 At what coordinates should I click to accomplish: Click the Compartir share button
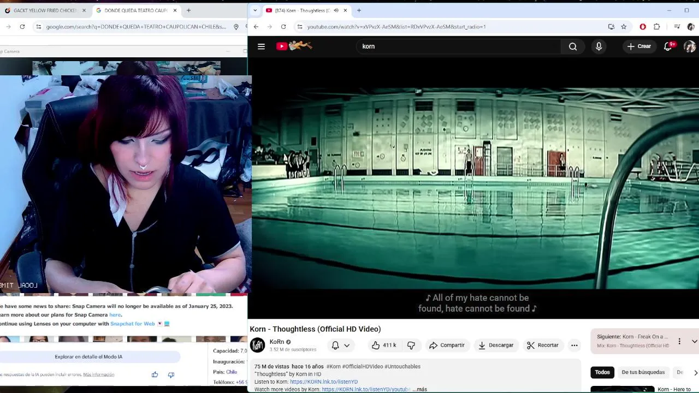point(447,345)
